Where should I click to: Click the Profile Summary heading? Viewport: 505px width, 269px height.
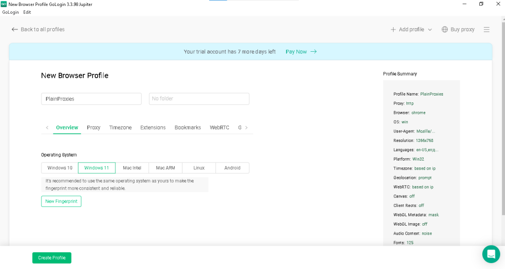coord(399,74)
